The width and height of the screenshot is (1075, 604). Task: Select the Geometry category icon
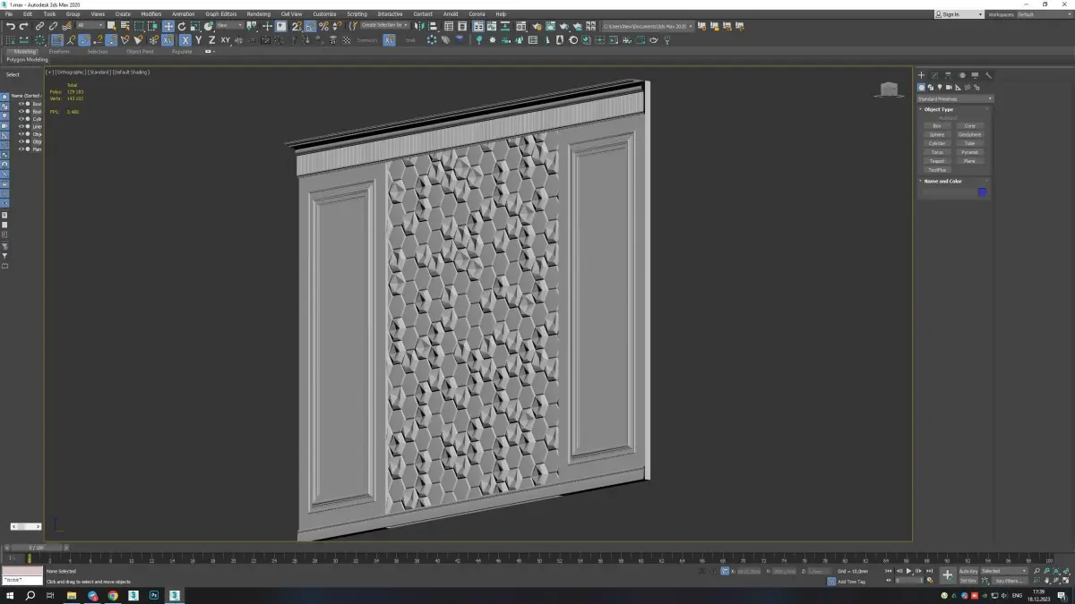(921, 88)
